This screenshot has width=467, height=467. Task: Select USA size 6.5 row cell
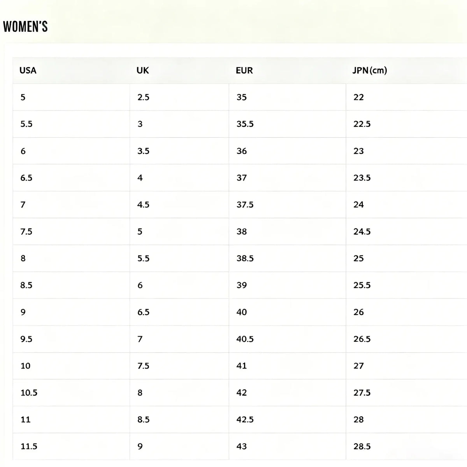(x=71, y=178)
